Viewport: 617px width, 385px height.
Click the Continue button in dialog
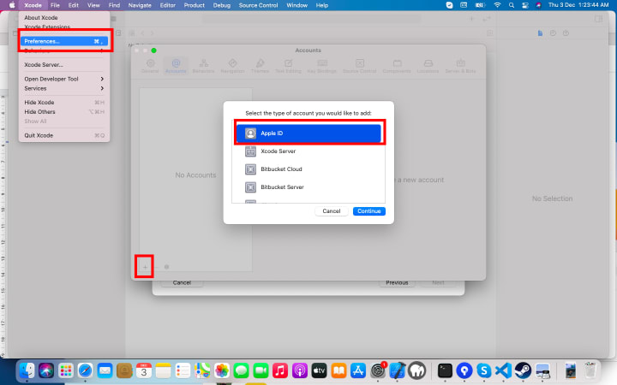[368, 211]
